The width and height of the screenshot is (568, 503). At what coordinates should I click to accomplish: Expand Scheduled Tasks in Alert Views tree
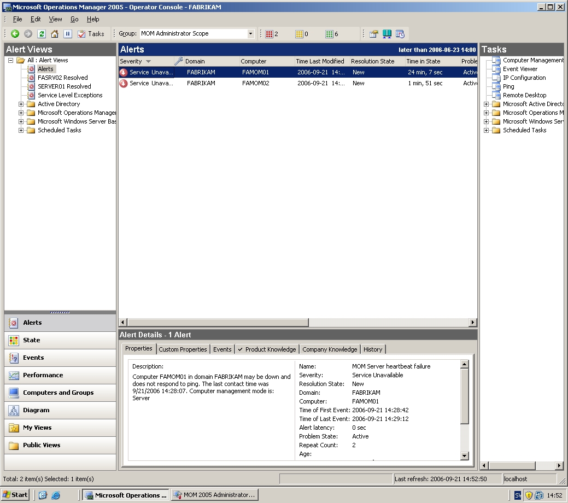point(21,130)
